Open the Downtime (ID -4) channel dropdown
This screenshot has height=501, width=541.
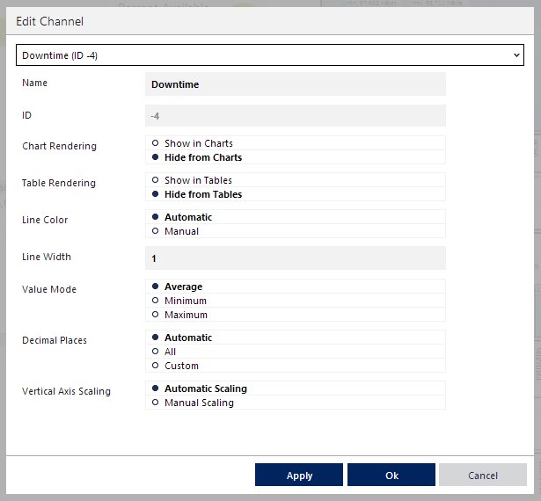coord(270,55)
